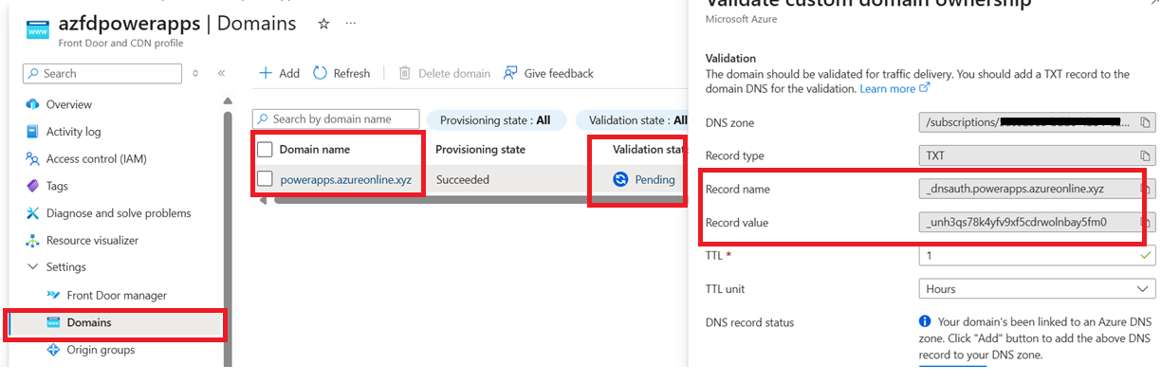Open powerapps.azureonline.xyz domain link
This screenshot has height=383, width=1161.
coord(346,179)
